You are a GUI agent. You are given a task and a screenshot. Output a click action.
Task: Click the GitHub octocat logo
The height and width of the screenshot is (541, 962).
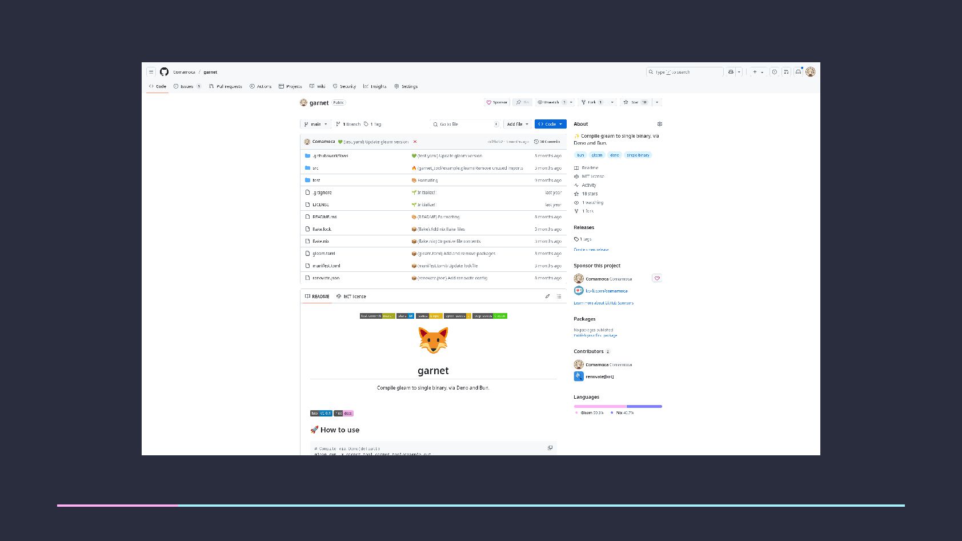[164, 72]
